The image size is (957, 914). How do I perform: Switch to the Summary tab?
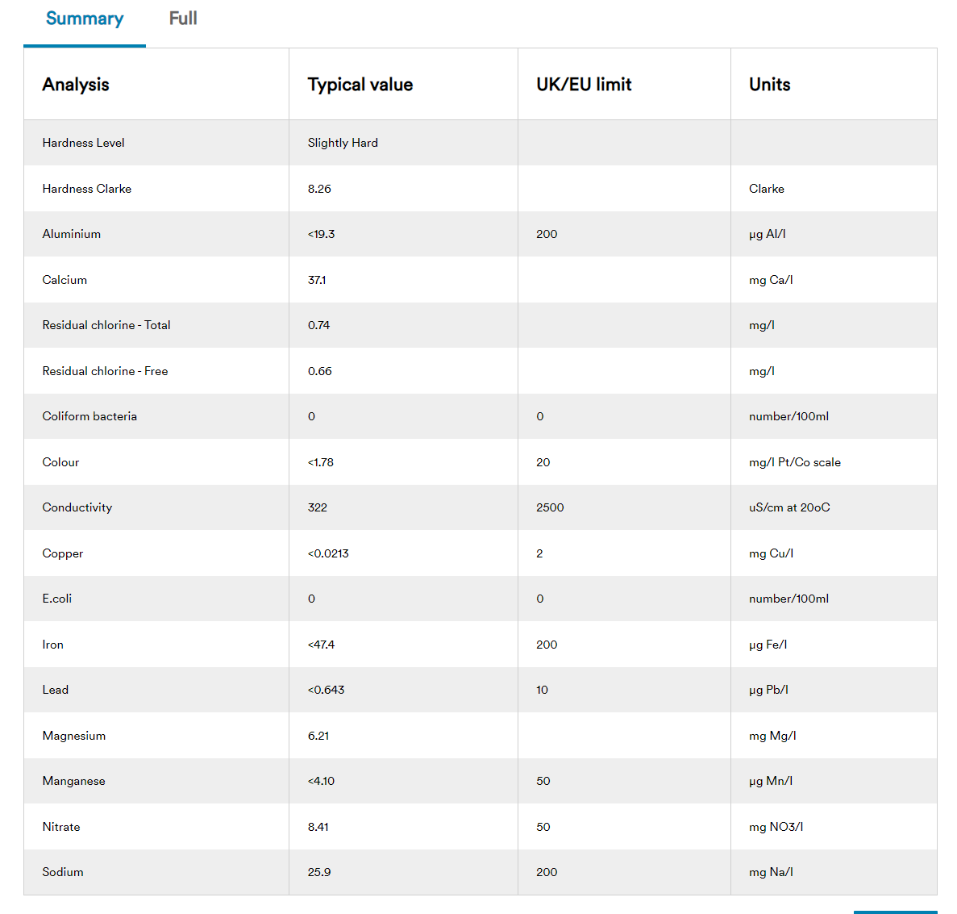coord(85,19)
